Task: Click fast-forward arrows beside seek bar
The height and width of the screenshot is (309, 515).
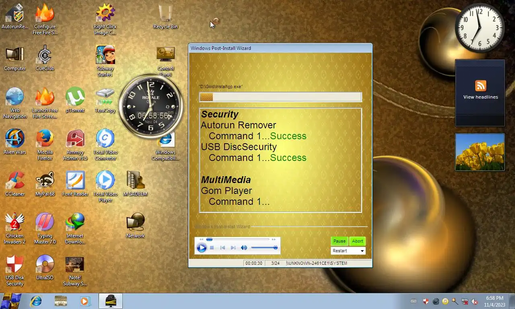Action: [274, 239]
